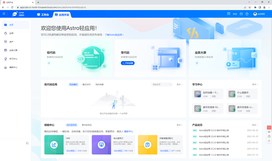Play the 脚本标准库-cr... tutorial video
This screenshot has width=272, height=161.
pyautogui.click(x=232, y=109)
